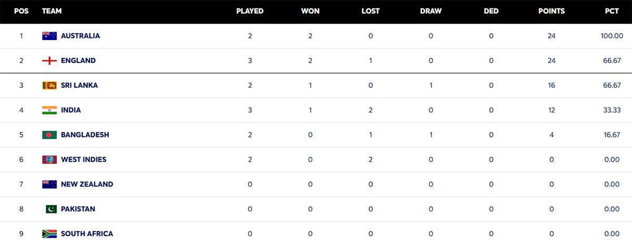Click the Bangladesh flag icon

pyautogui.click(x=50, y=135)
